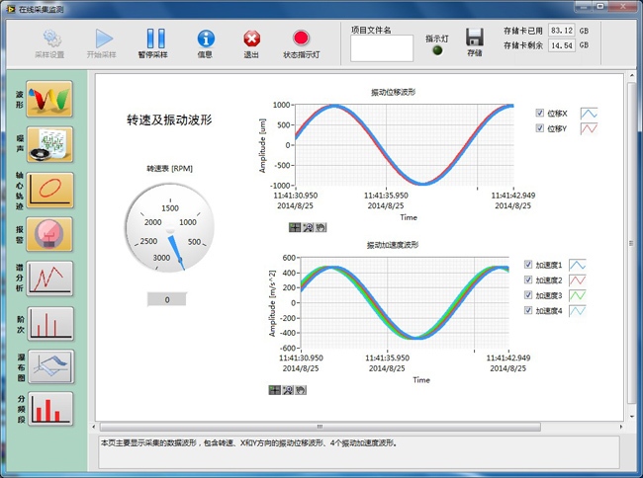Click the red status indicator light

click(x=301, y=39)
